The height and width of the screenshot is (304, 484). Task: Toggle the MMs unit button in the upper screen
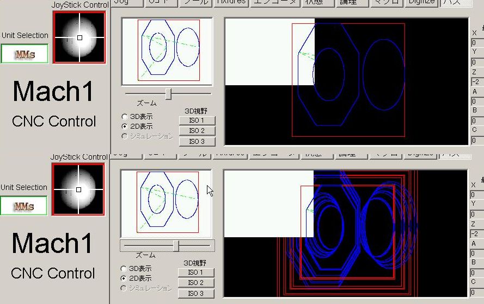pyautogui.click(x=24, y=54)
